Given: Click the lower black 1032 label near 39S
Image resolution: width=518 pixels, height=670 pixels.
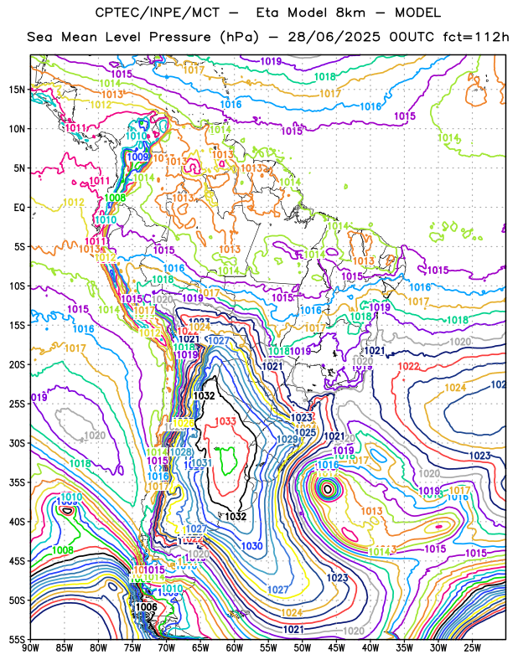Looking at the screenshot, I should [x=236, y=516].
